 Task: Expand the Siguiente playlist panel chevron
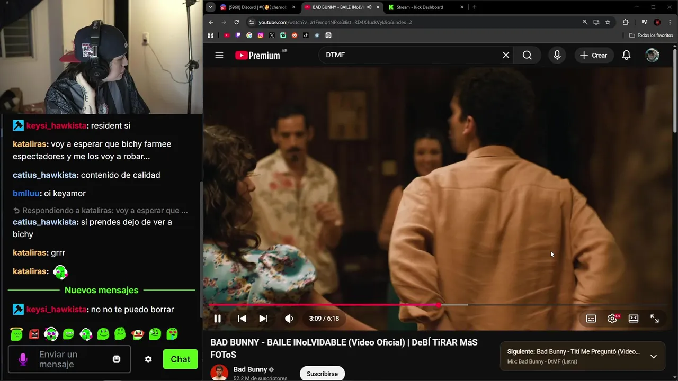coord(654,356)
